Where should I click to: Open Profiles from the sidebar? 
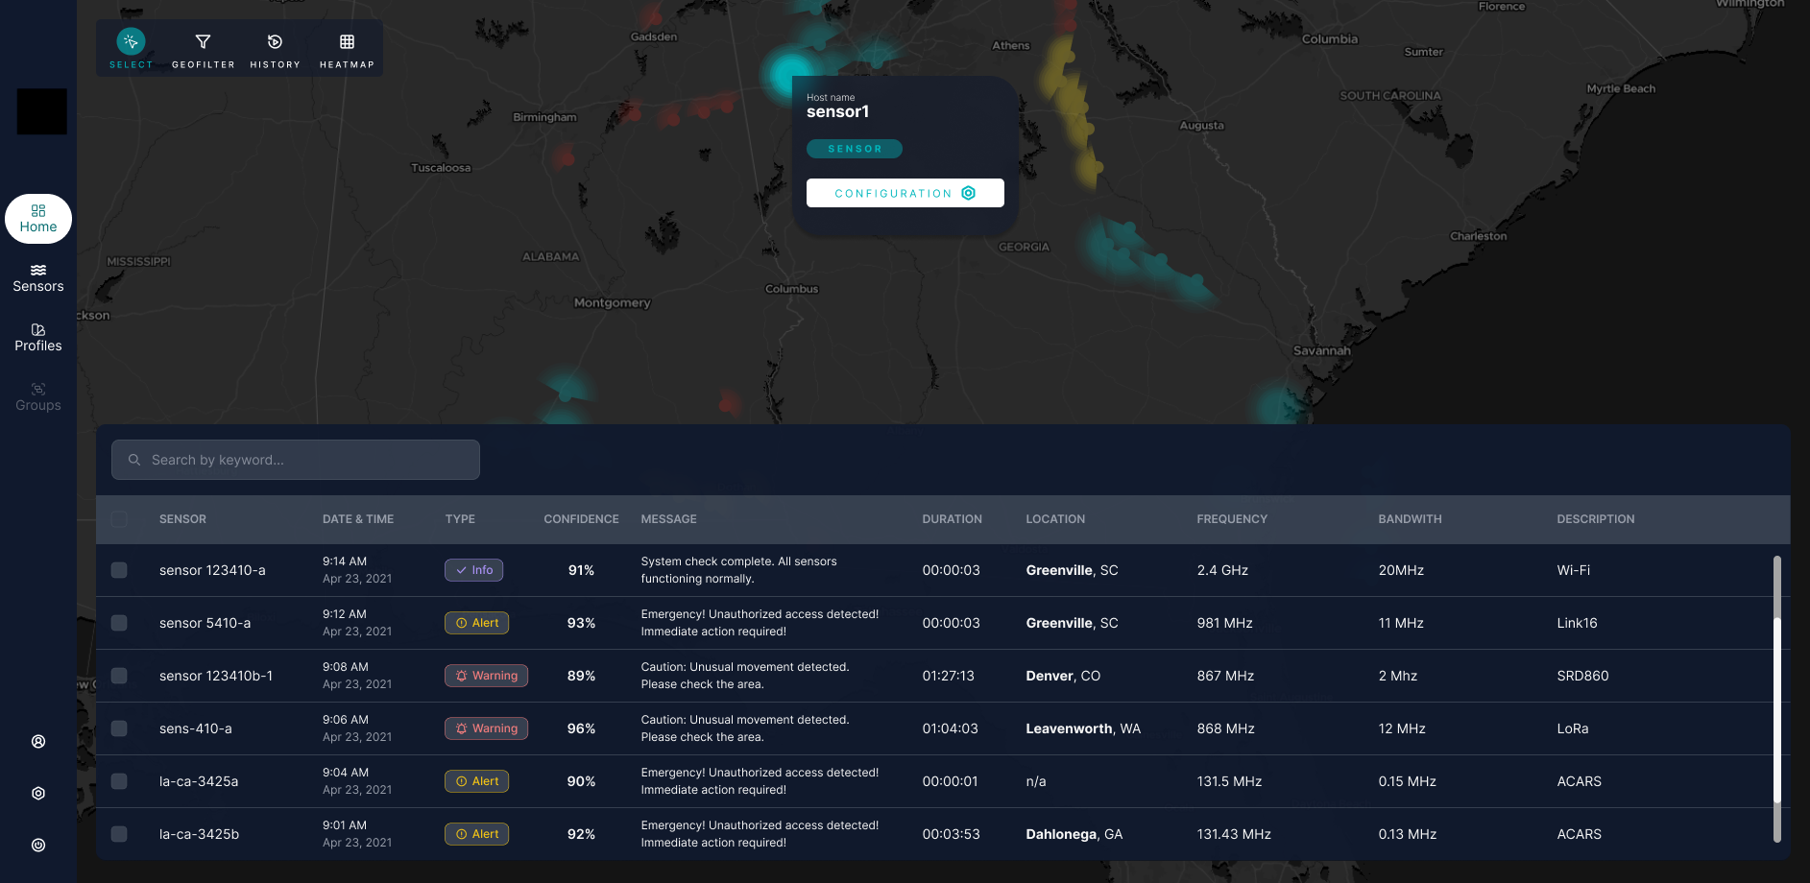pyautogui.click(x=38, y=338)
